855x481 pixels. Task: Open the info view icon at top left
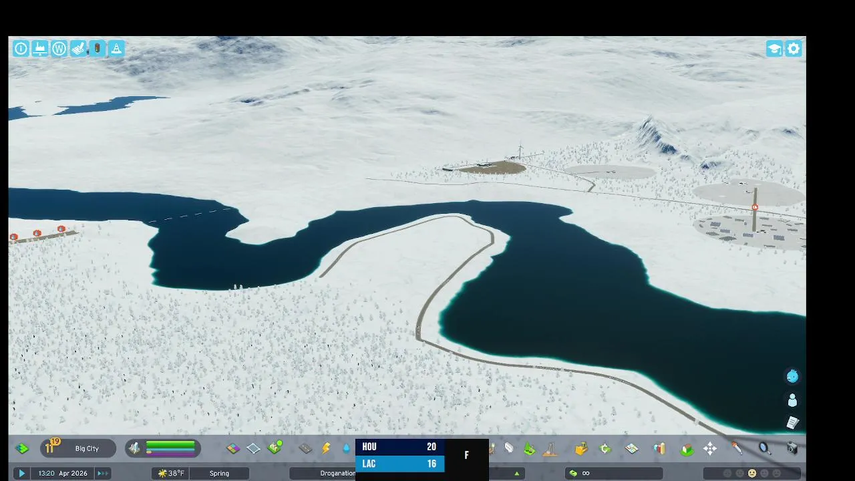coord(21,48)
